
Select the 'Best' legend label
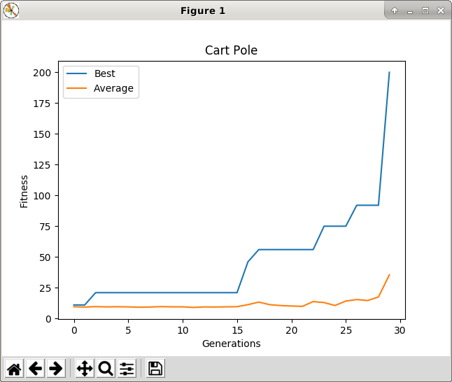104,73
